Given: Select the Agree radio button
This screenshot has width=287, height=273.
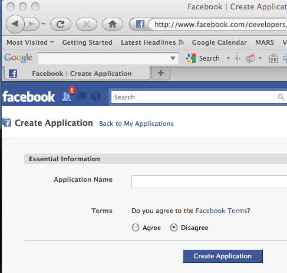Looking at the screenshot, I should [x=136, y=228].
